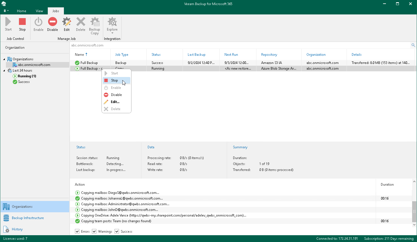417x242 pixels.
Task: Switch to the Home ribbon tab
Action: click(21, 11)
